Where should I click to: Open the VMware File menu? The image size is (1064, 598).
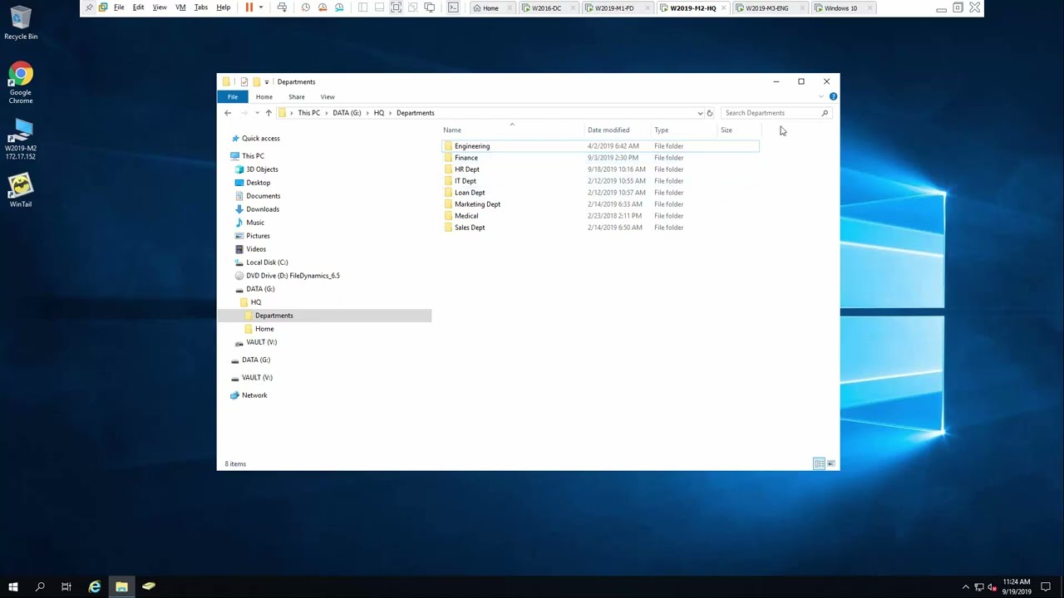pyautogui.click(x=119, y=7)
